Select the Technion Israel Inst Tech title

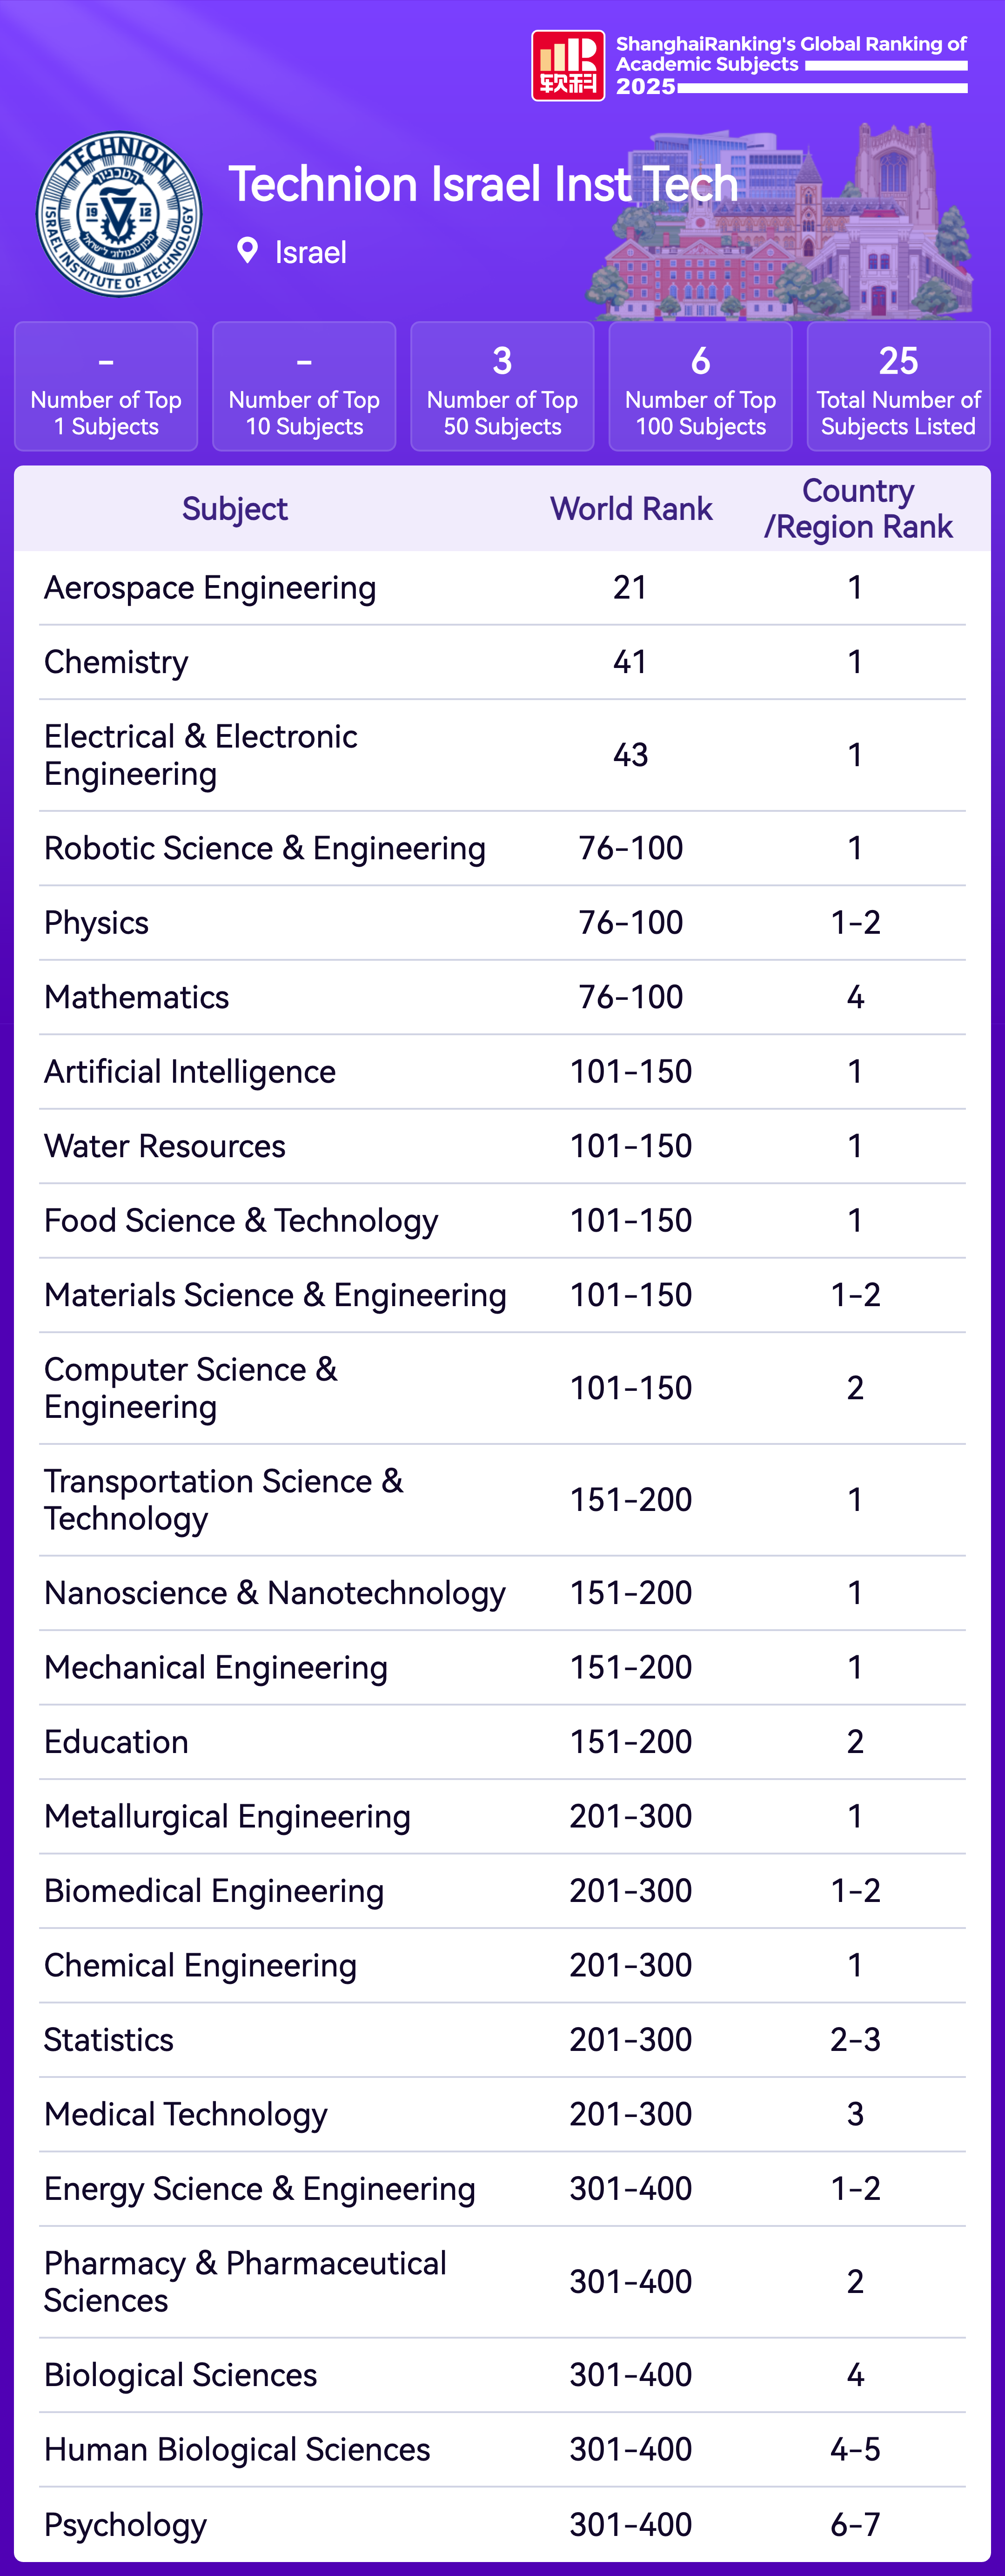(483, 185)
